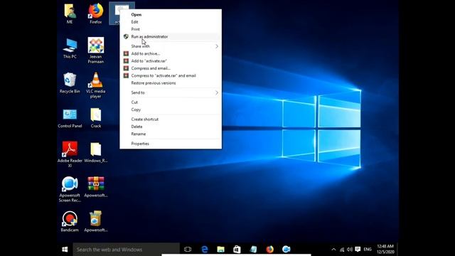The height and width of the screenshot is (256, 455).
Task: Choose Add to archive...
Action: [171, 54]
